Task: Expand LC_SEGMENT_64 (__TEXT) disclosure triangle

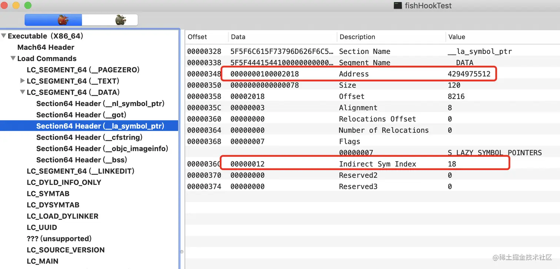Action: [x=23, y=81]
